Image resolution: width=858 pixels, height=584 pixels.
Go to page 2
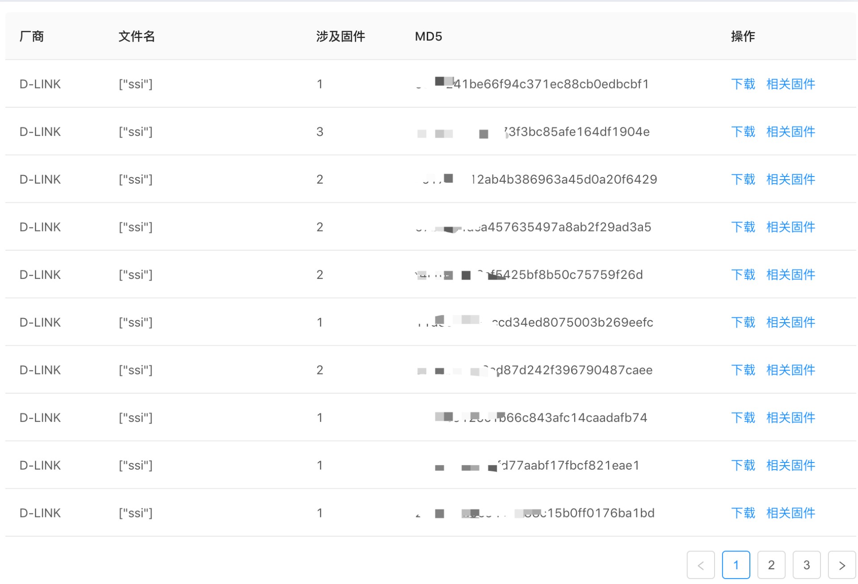click(771, 565)
